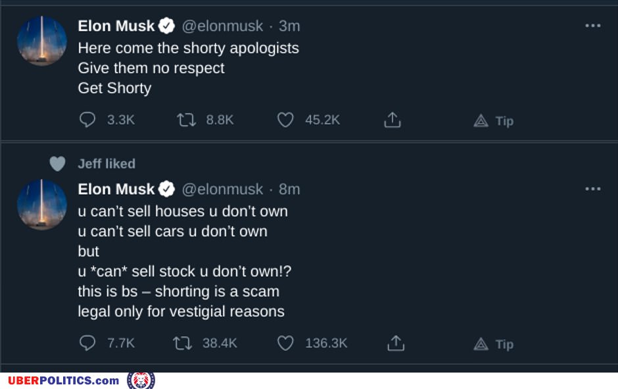Open Elon Musk avatar on second tweet

(42, 204)
